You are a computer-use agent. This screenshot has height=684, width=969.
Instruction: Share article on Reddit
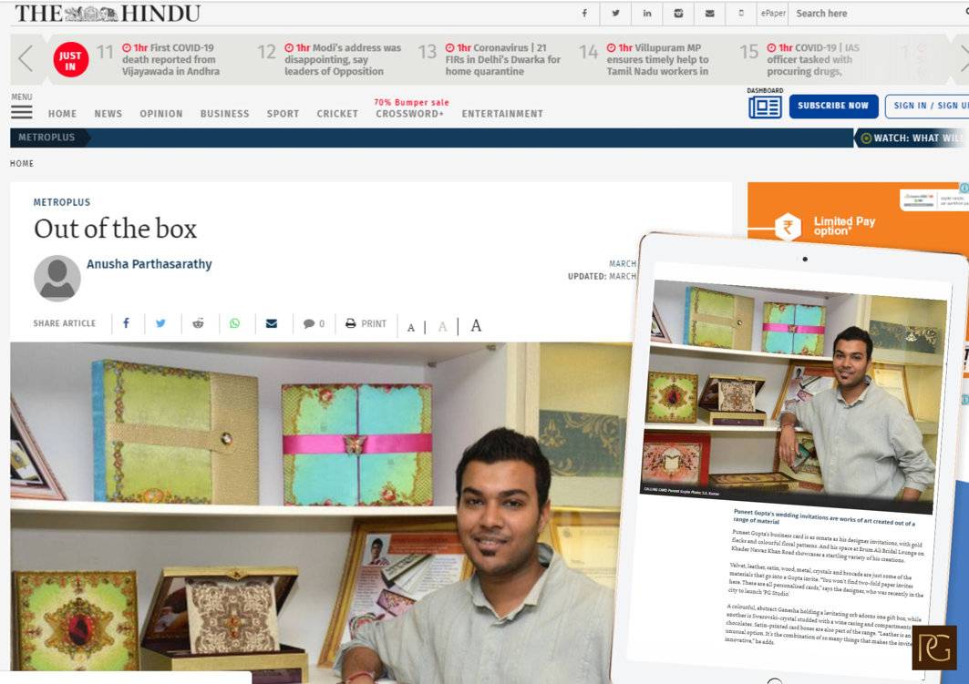[x=198, y=323]
